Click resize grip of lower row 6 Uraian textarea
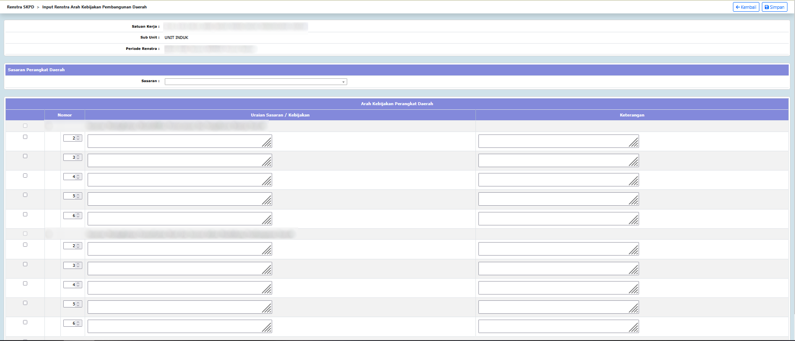This screenshot has height=341, width=795. click(x=267, y=328)
